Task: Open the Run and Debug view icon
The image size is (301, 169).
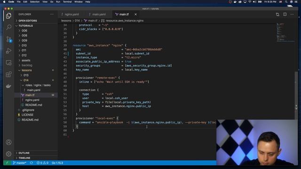Action: click(x=8, y=51)
